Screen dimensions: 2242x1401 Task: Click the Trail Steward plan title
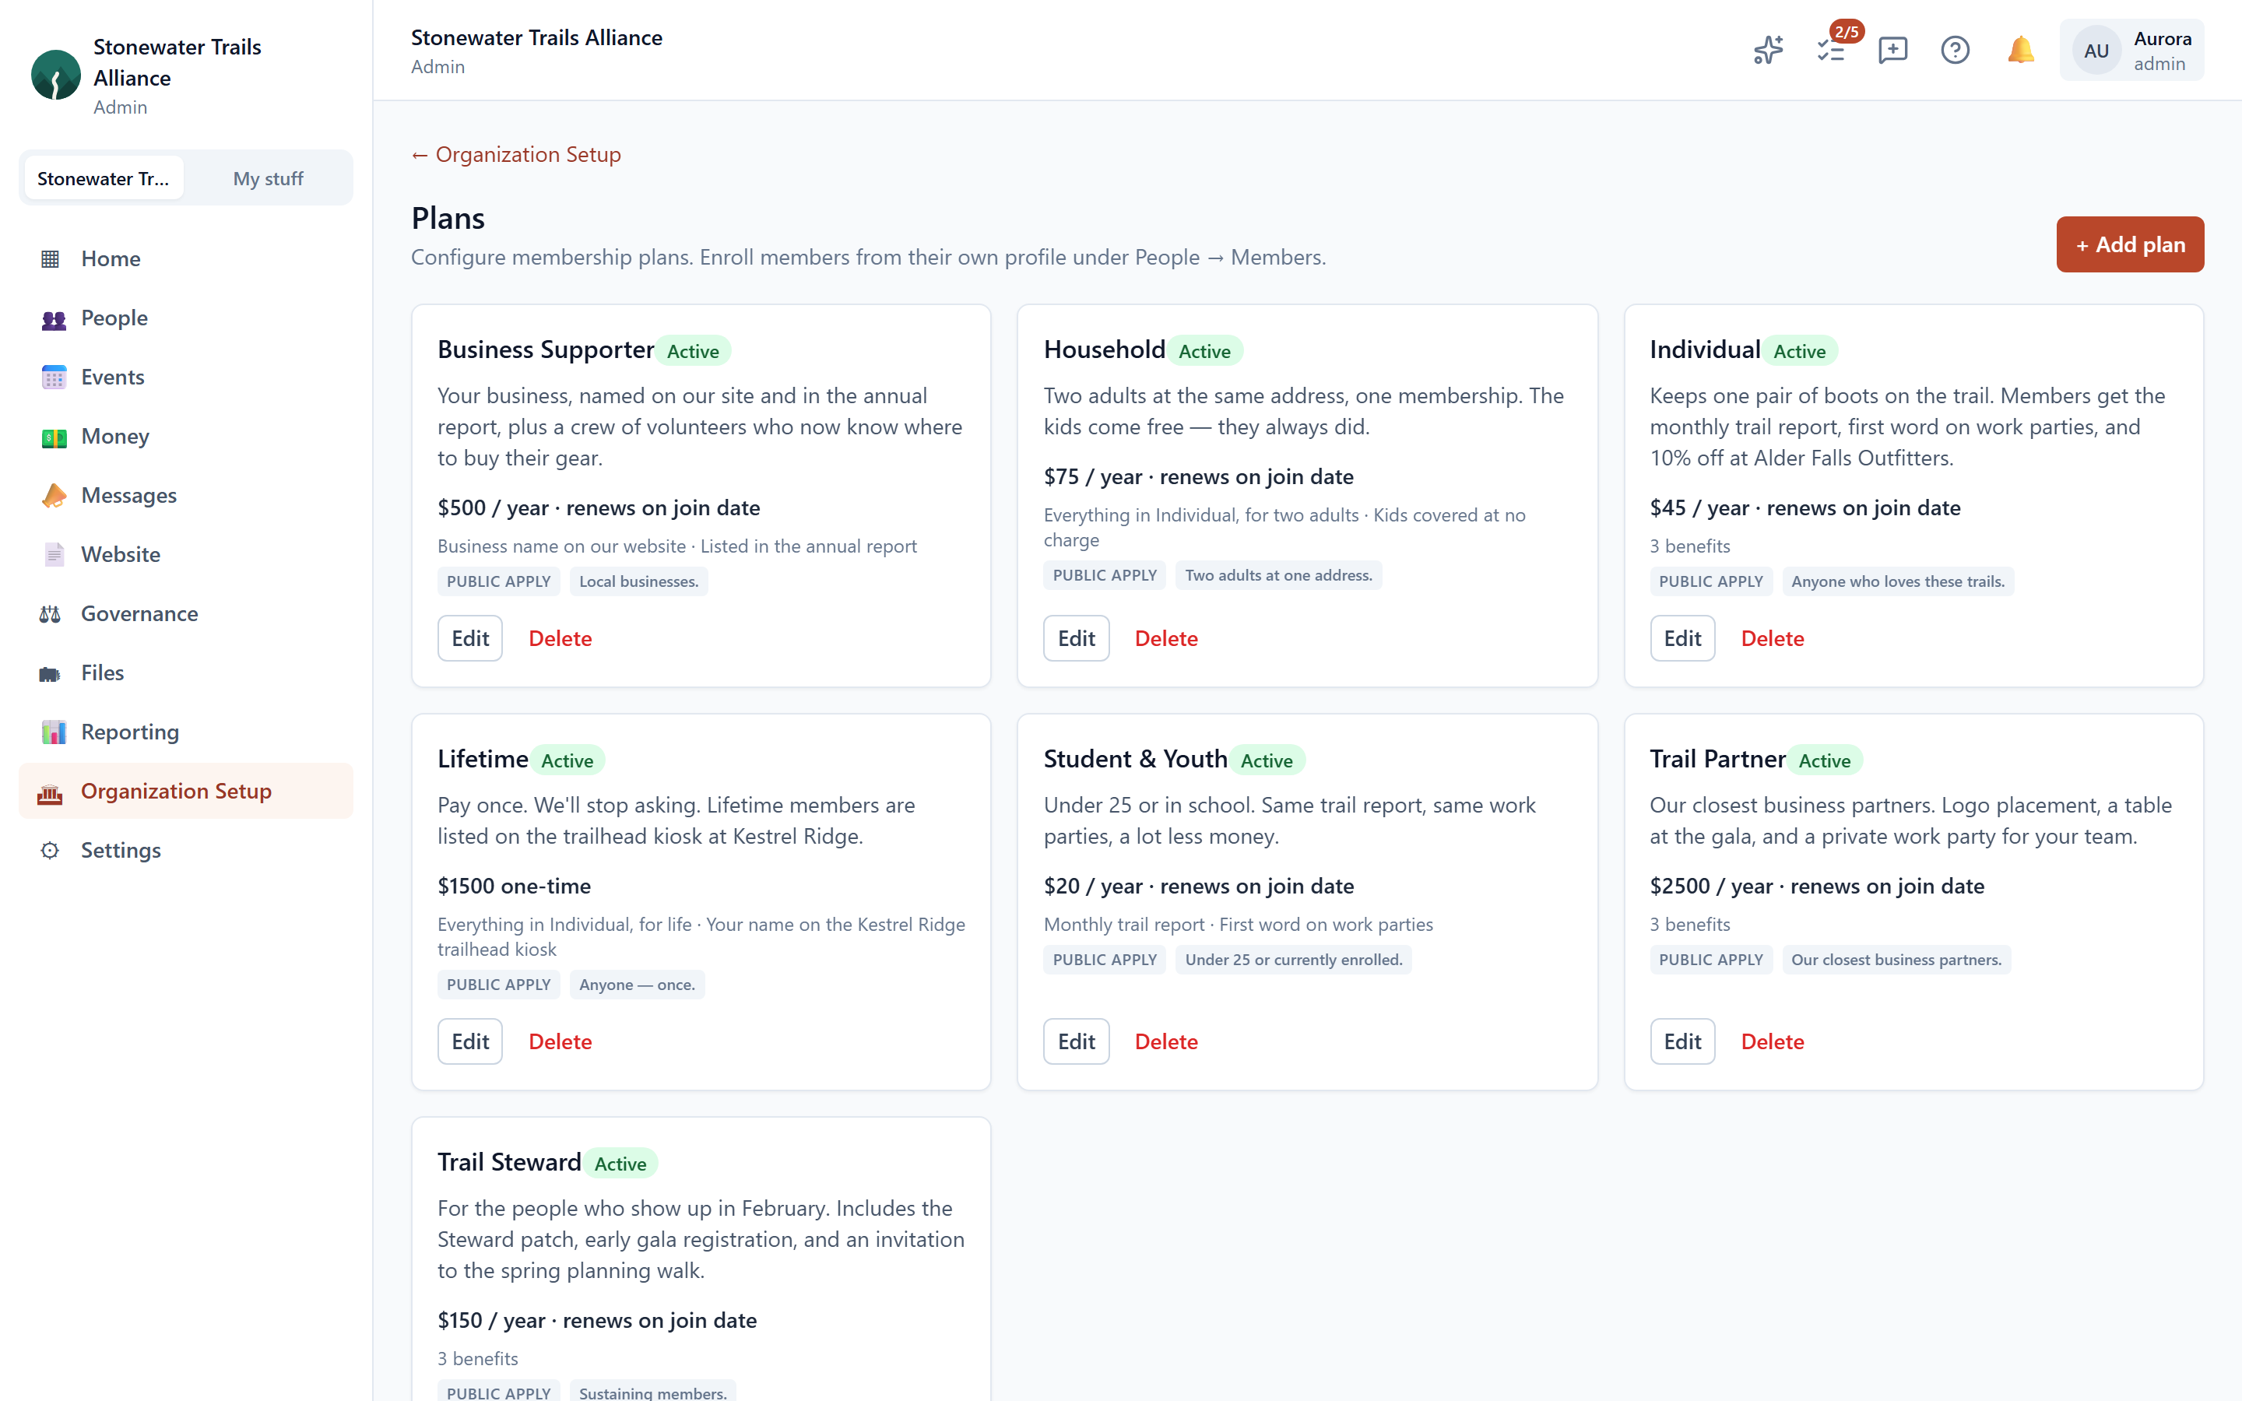pyautogui.click(x=508, y=1162)
